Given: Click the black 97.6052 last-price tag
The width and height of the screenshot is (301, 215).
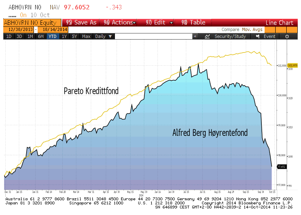Looking at the screenshot, I should 282,166.
